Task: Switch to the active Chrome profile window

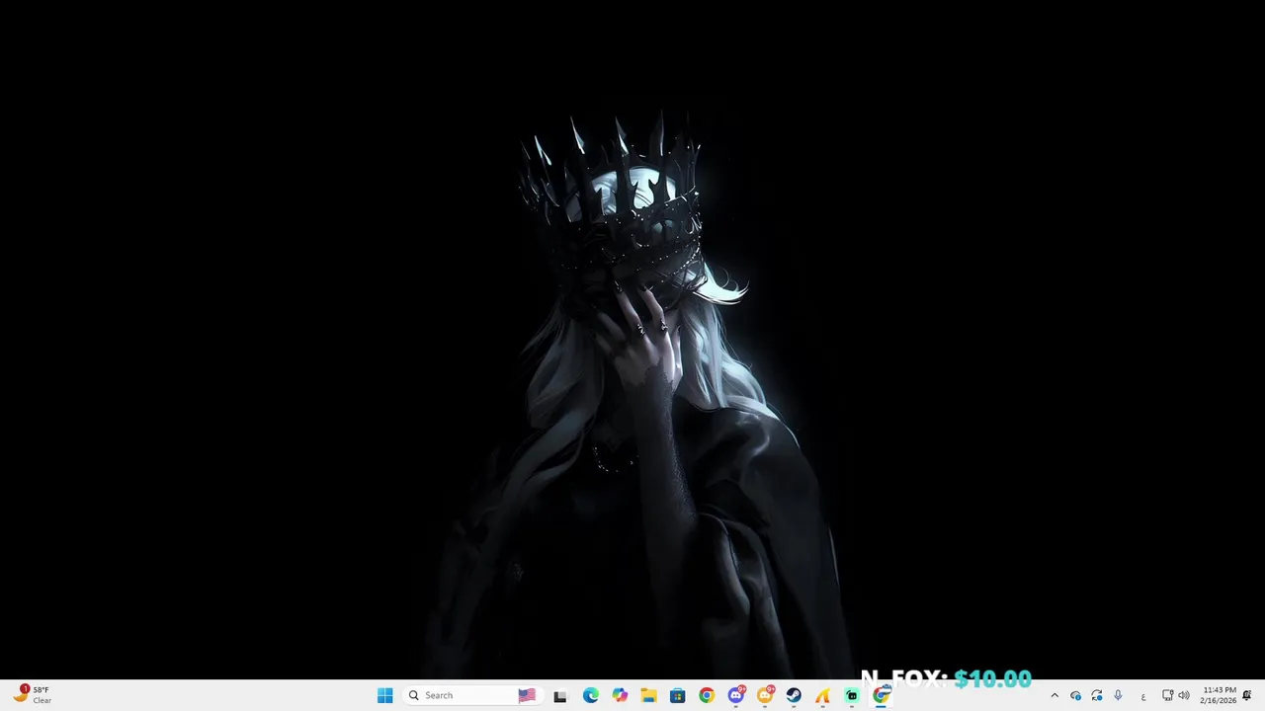Action: 882,695
